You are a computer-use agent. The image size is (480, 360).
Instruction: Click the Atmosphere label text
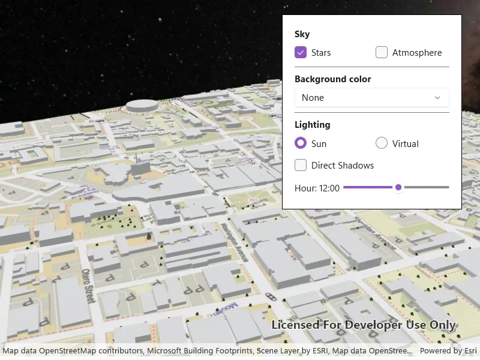pos(417,53)
